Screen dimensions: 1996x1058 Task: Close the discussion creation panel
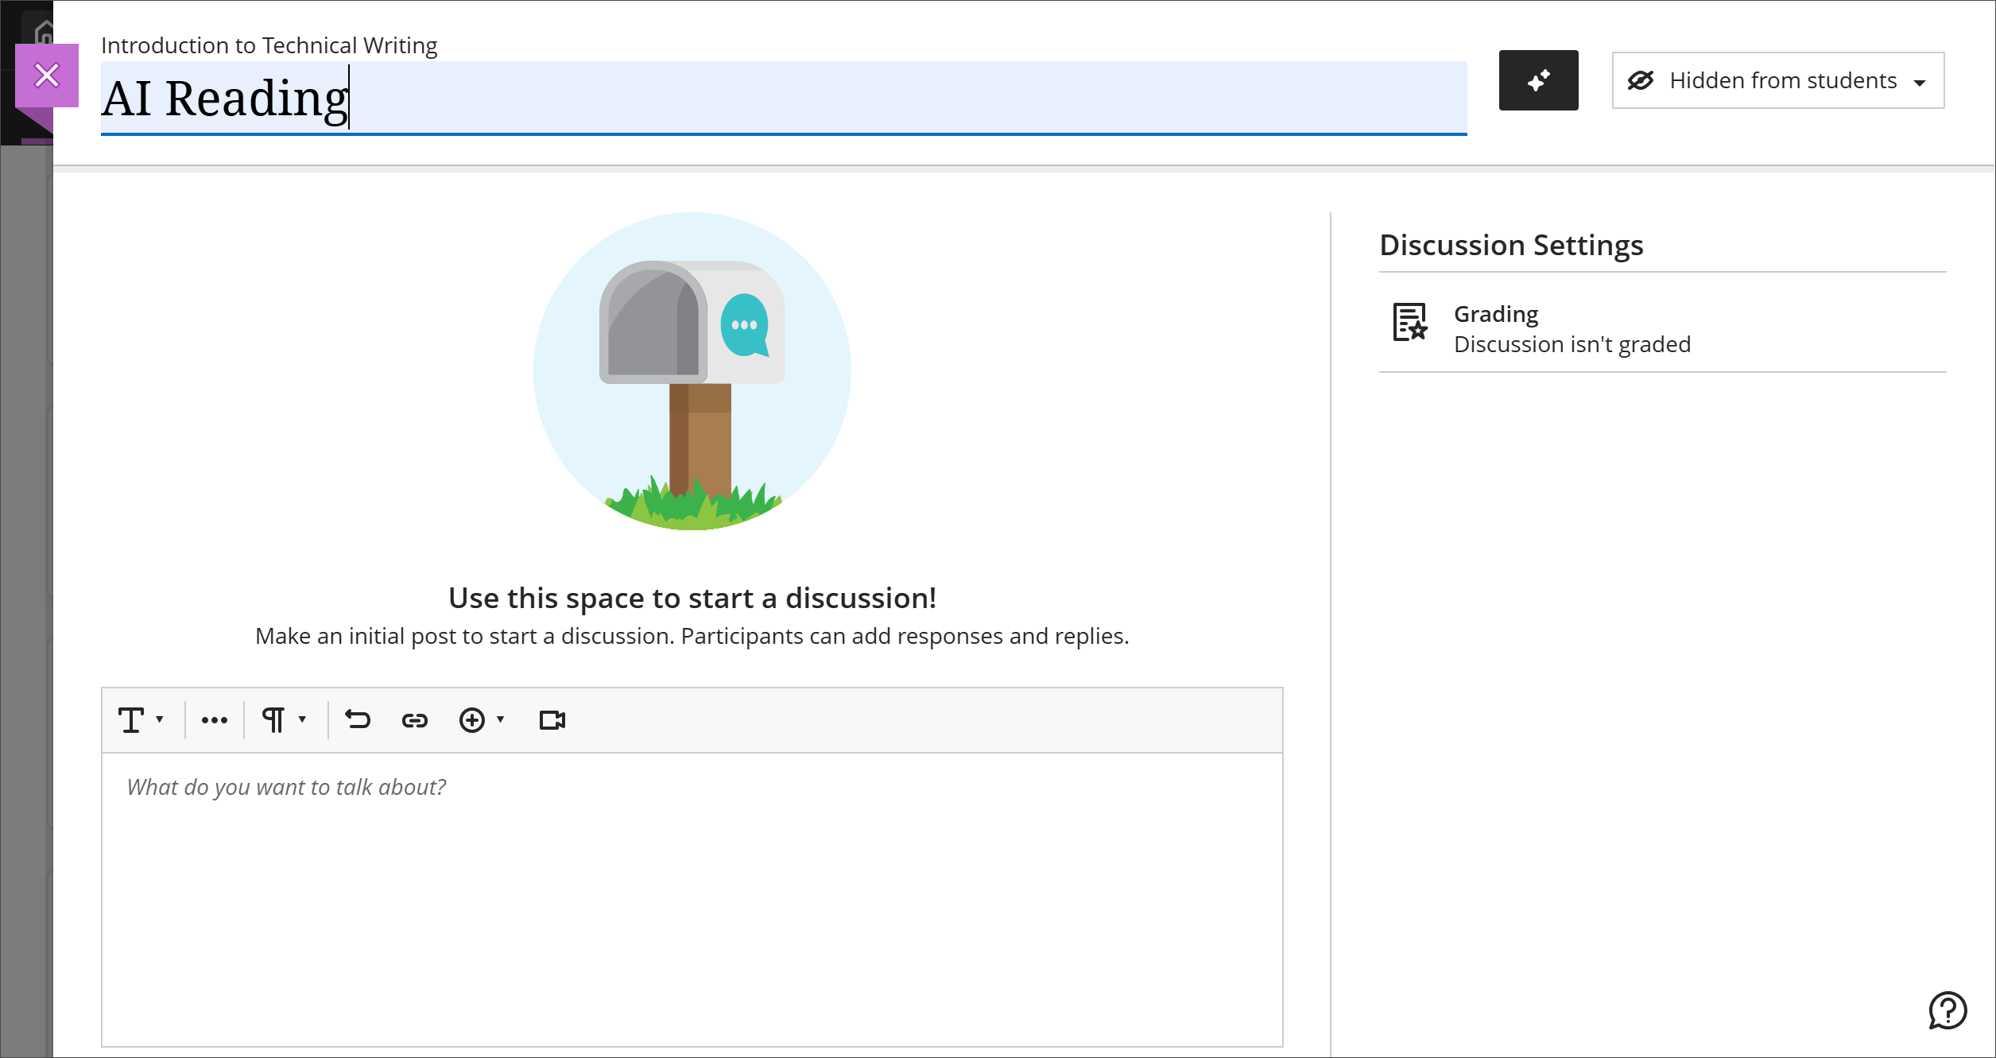point(47,75)
